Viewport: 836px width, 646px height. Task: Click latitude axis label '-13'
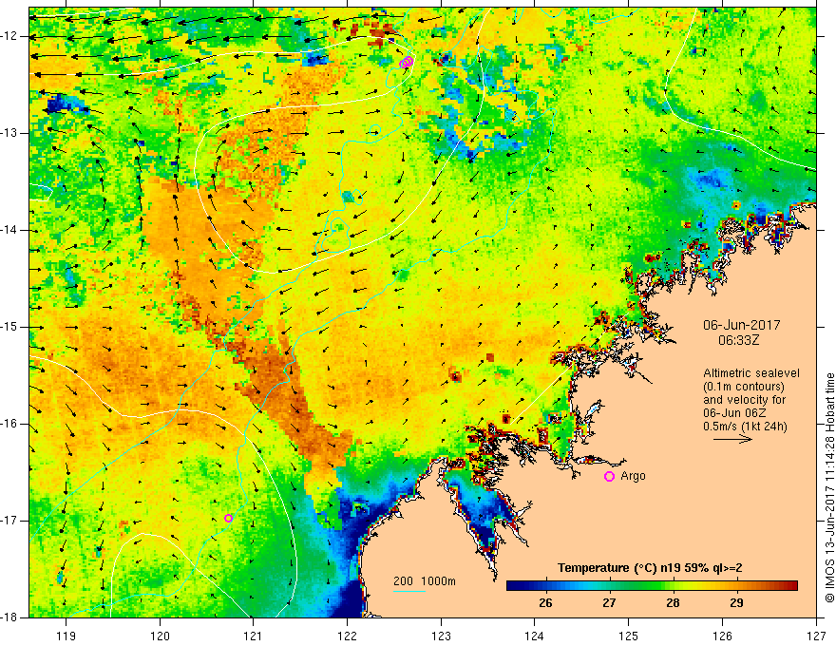pos(10,133)
